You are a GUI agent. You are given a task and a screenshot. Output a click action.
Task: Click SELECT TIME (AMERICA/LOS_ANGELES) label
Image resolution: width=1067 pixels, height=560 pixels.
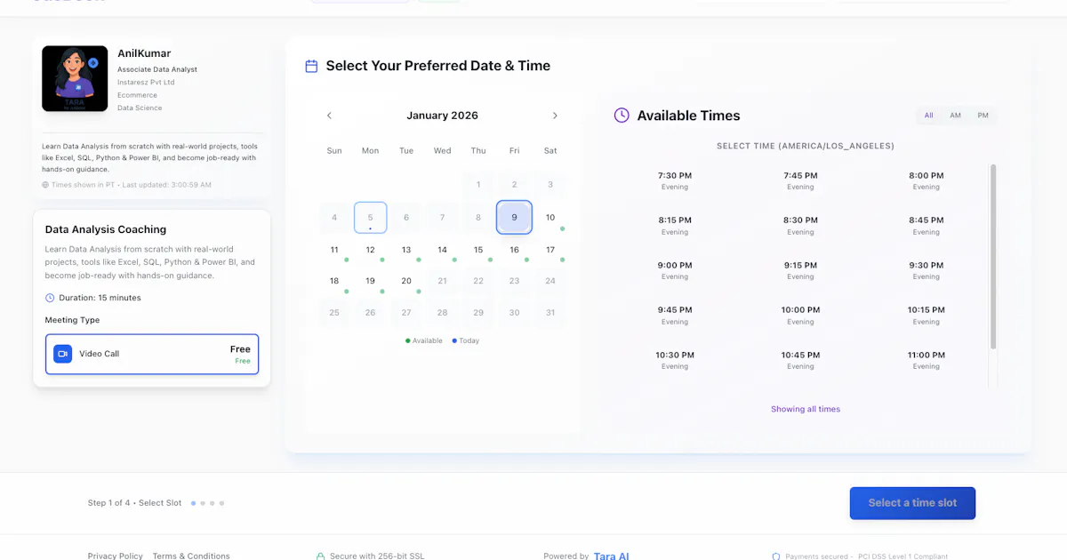coord(806,146)
